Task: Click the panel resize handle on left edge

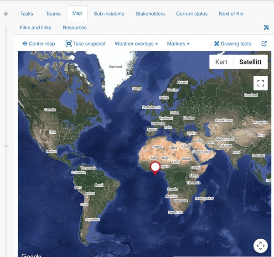Action: coord(6,146)
